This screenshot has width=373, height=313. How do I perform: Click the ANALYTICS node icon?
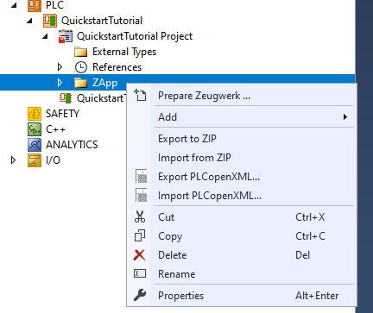35,145
